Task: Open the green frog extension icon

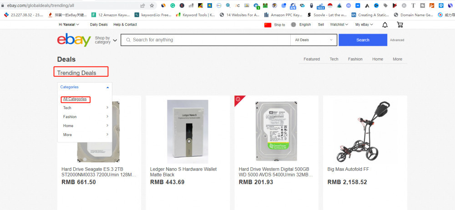Action: [265, 5]
